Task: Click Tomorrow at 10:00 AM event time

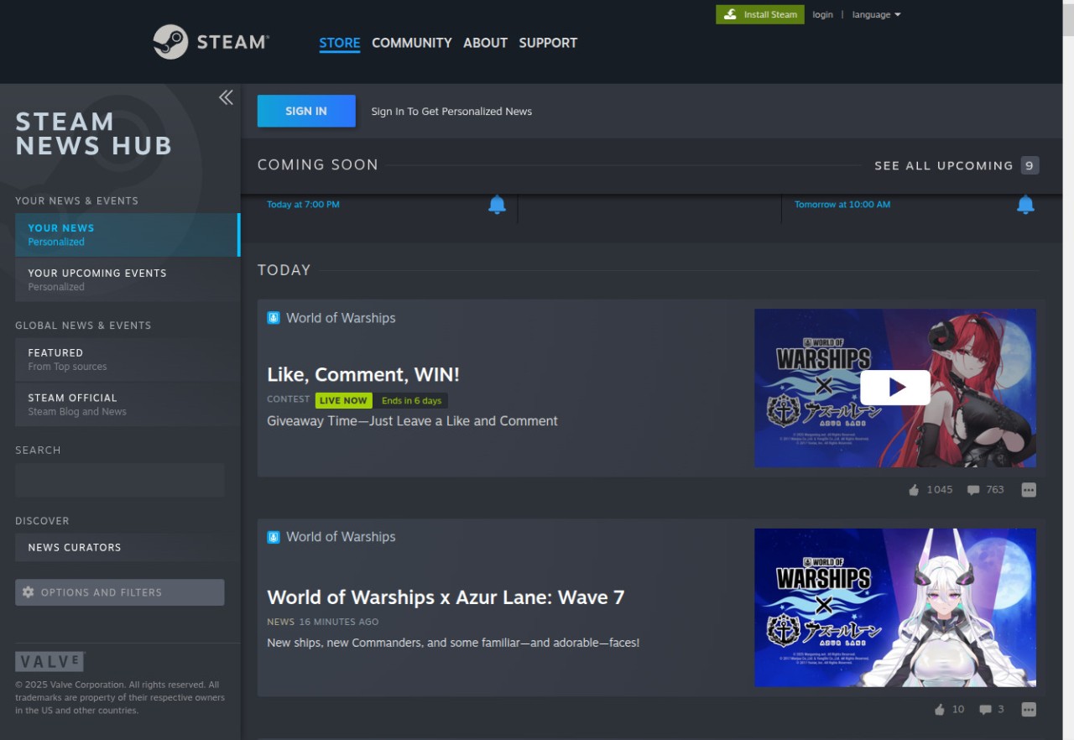Action: point(842,205)
